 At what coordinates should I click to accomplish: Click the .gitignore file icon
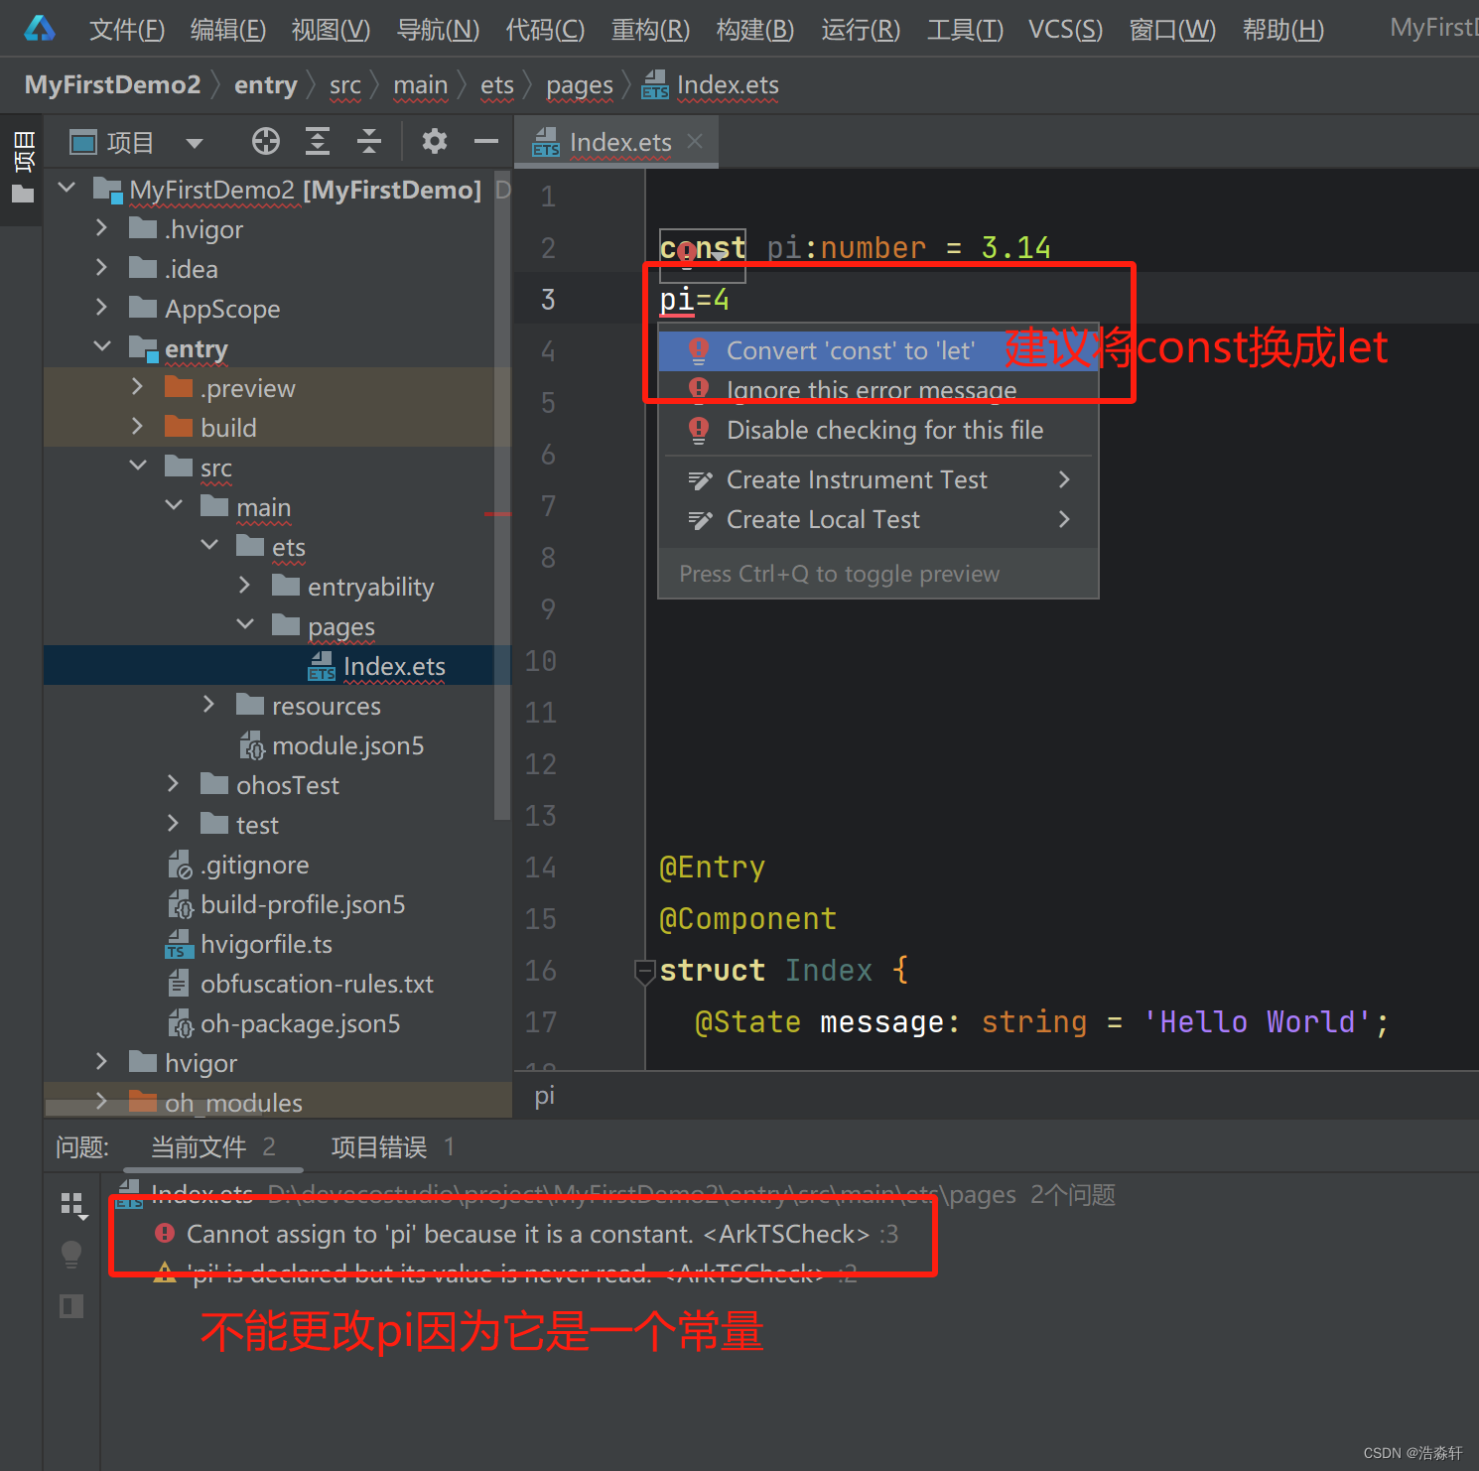pos(180,865)
